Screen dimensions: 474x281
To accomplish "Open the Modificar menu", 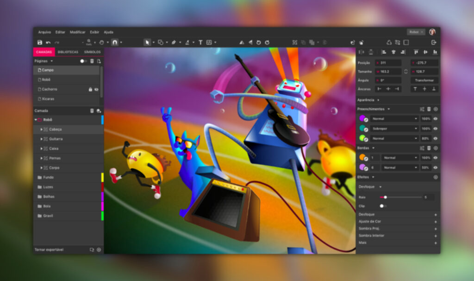I will click(77, 32).
